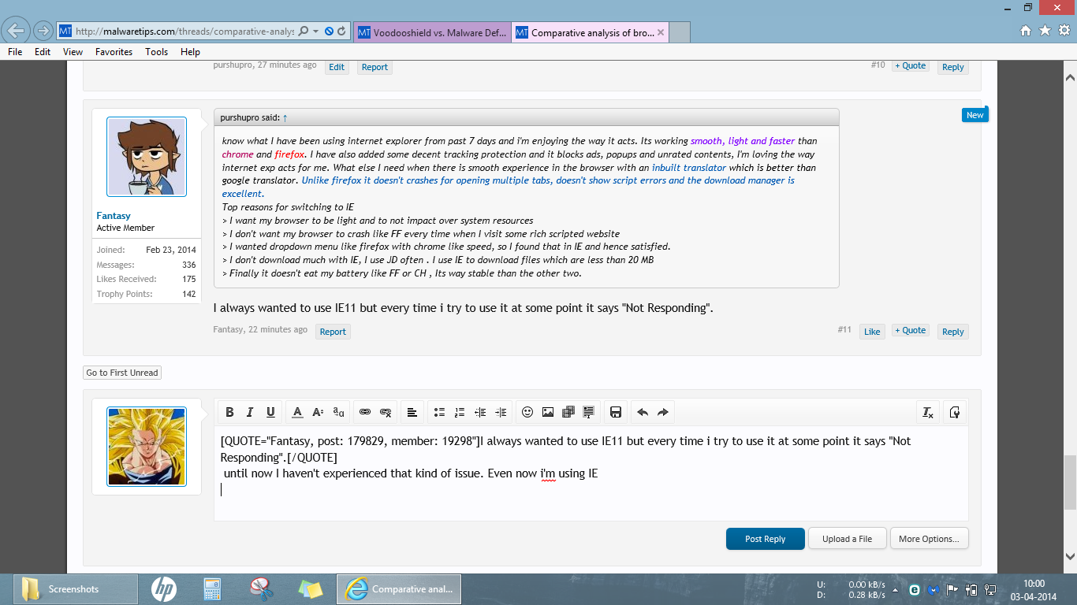
Task: Report Fantasy's post
Action: coord(333,332)
